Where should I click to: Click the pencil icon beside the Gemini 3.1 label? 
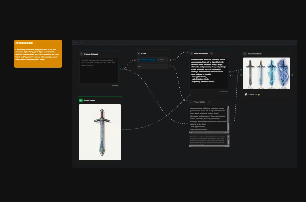246,94
